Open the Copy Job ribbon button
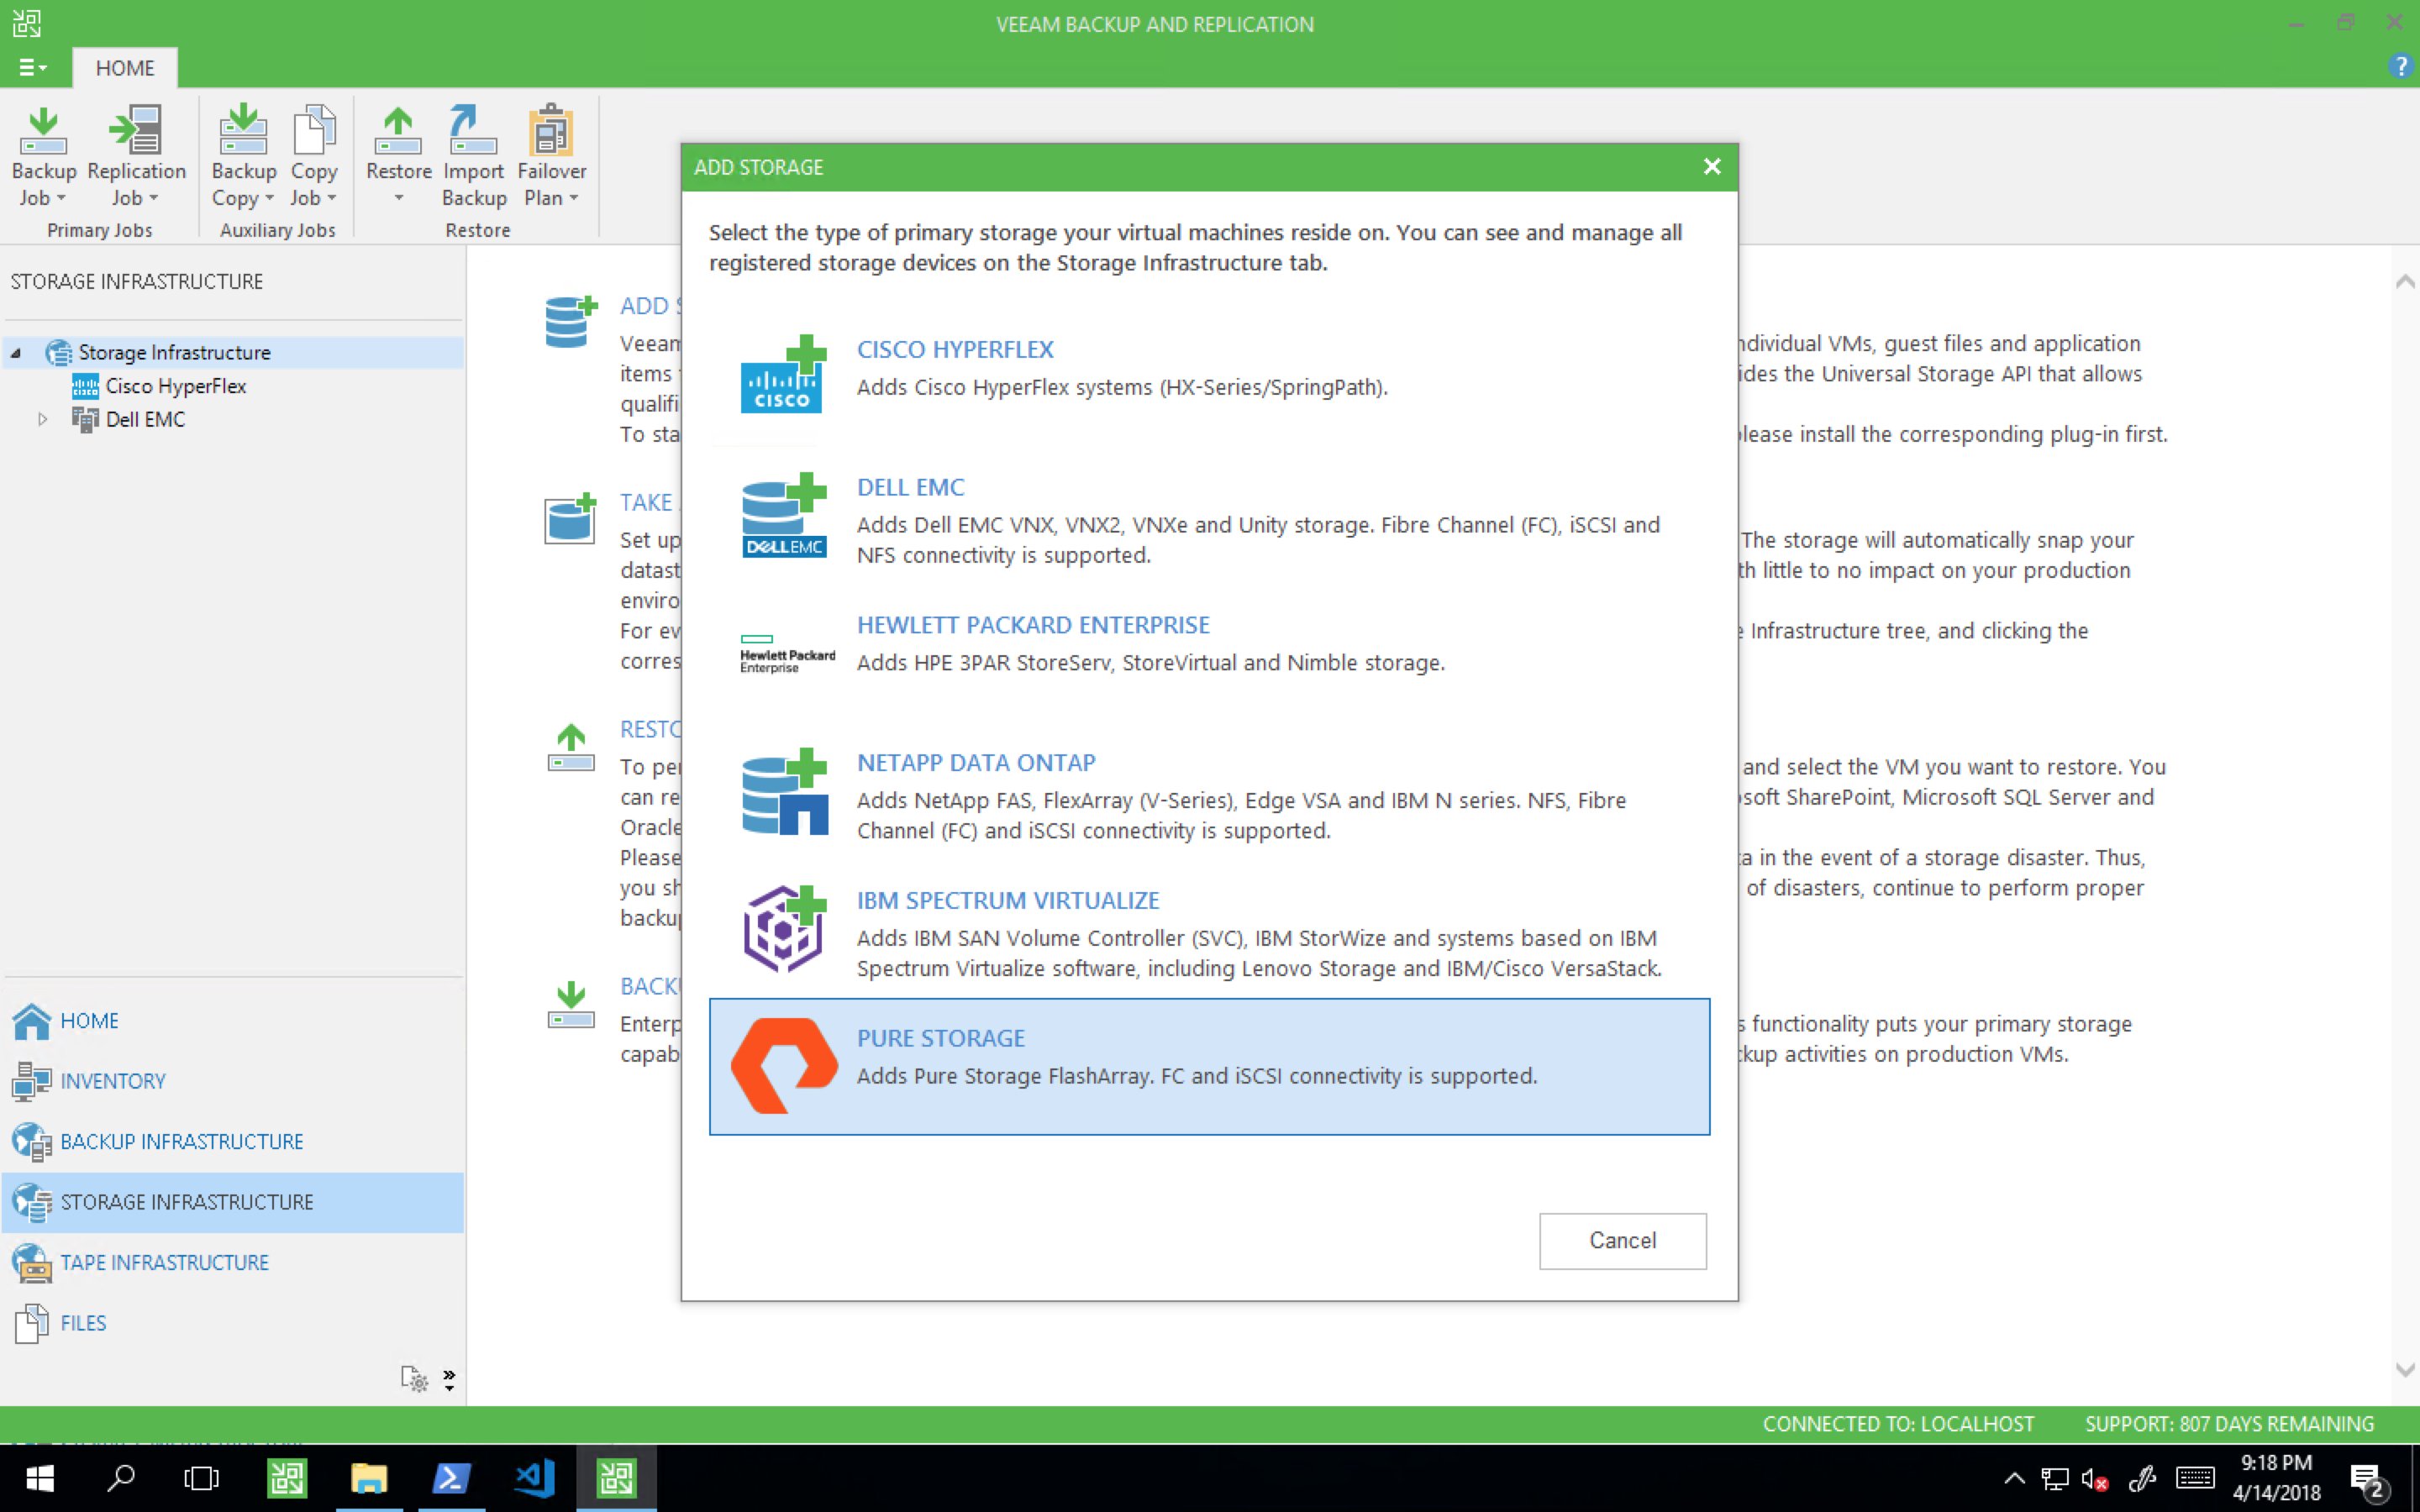Screen dimensions: 2420x1512 314,156
